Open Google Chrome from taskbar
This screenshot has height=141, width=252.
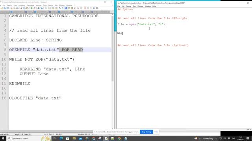point(119,138)
